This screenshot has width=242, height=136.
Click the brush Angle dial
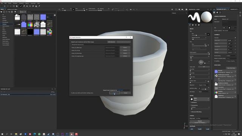[201, 62]
